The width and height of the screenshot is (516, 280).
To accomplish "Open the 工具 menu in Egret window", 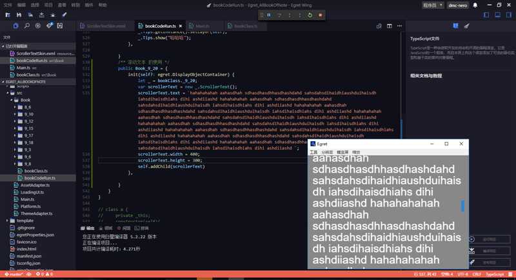I will pos(313,152).
